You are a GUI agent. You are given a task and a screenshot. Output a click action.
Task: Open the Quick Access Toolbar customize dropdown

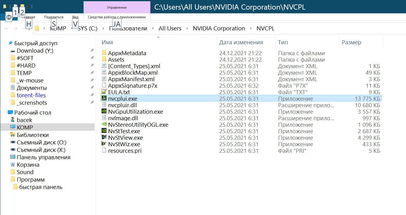(x=28, y=7)
